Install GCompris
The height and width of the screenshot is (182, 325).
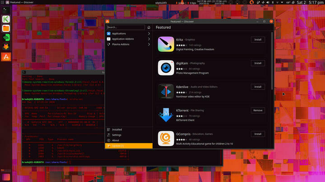tap(258, 134)
